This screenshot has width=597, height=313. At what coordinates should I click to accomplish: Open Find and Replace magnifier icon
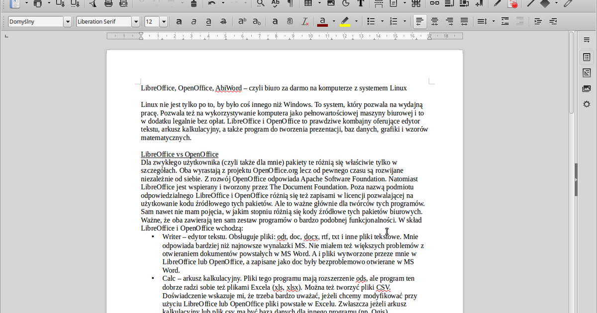(x=261, y=3)
